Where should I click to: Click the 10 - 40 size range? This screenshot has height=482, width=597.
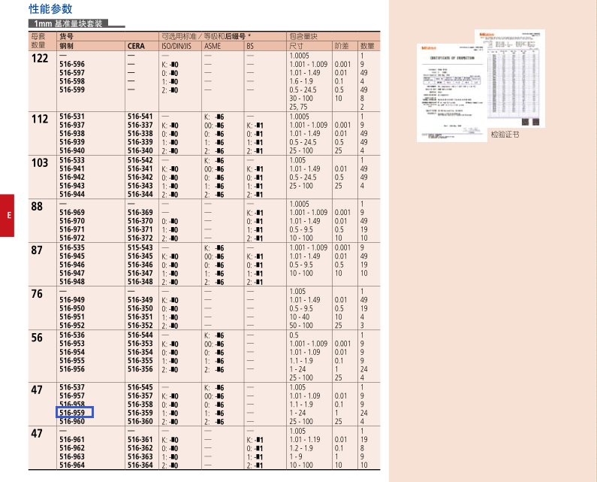[x=300, y=317]
